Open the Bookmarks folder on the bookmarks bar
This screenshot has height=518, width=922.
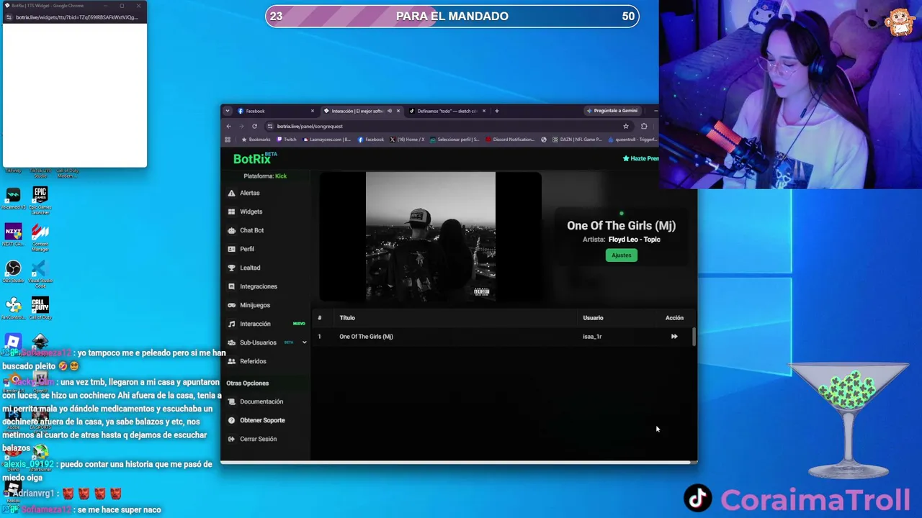tap(256, 140)
